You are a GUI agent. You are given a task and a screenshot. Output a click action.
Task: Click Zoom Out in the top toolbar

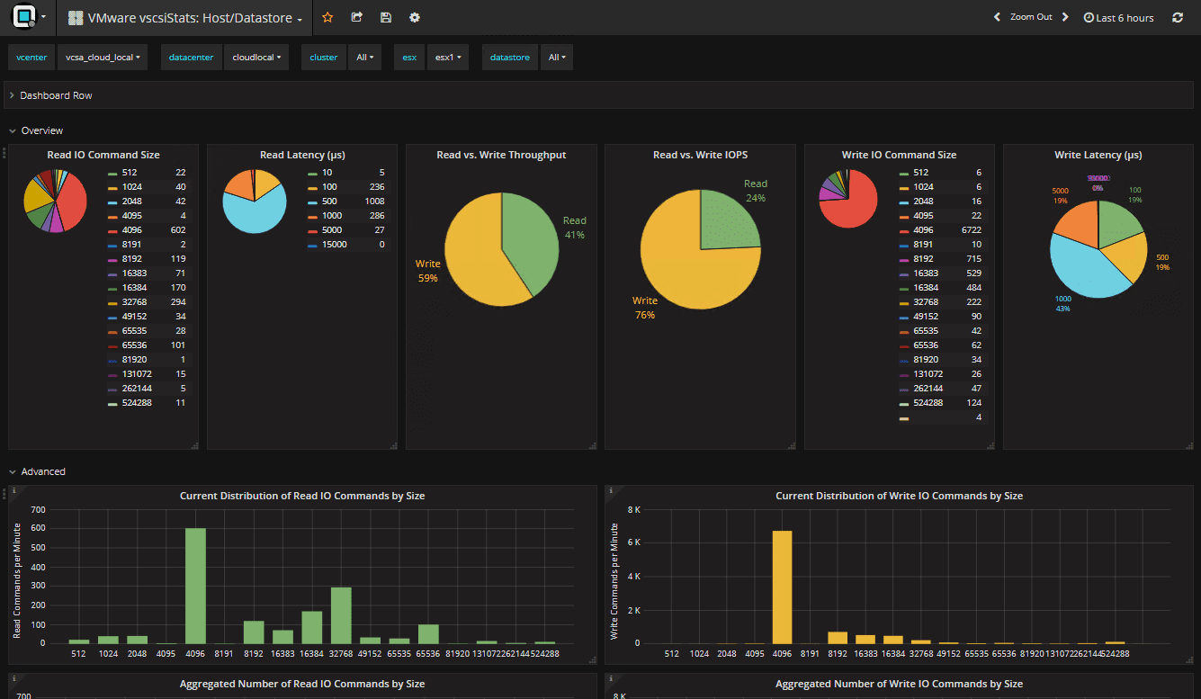click(1031, 17)
